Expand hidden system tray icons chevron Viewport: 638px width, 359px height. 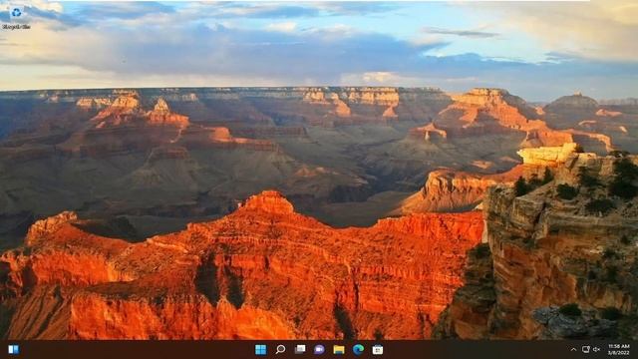tap(573, 349)
